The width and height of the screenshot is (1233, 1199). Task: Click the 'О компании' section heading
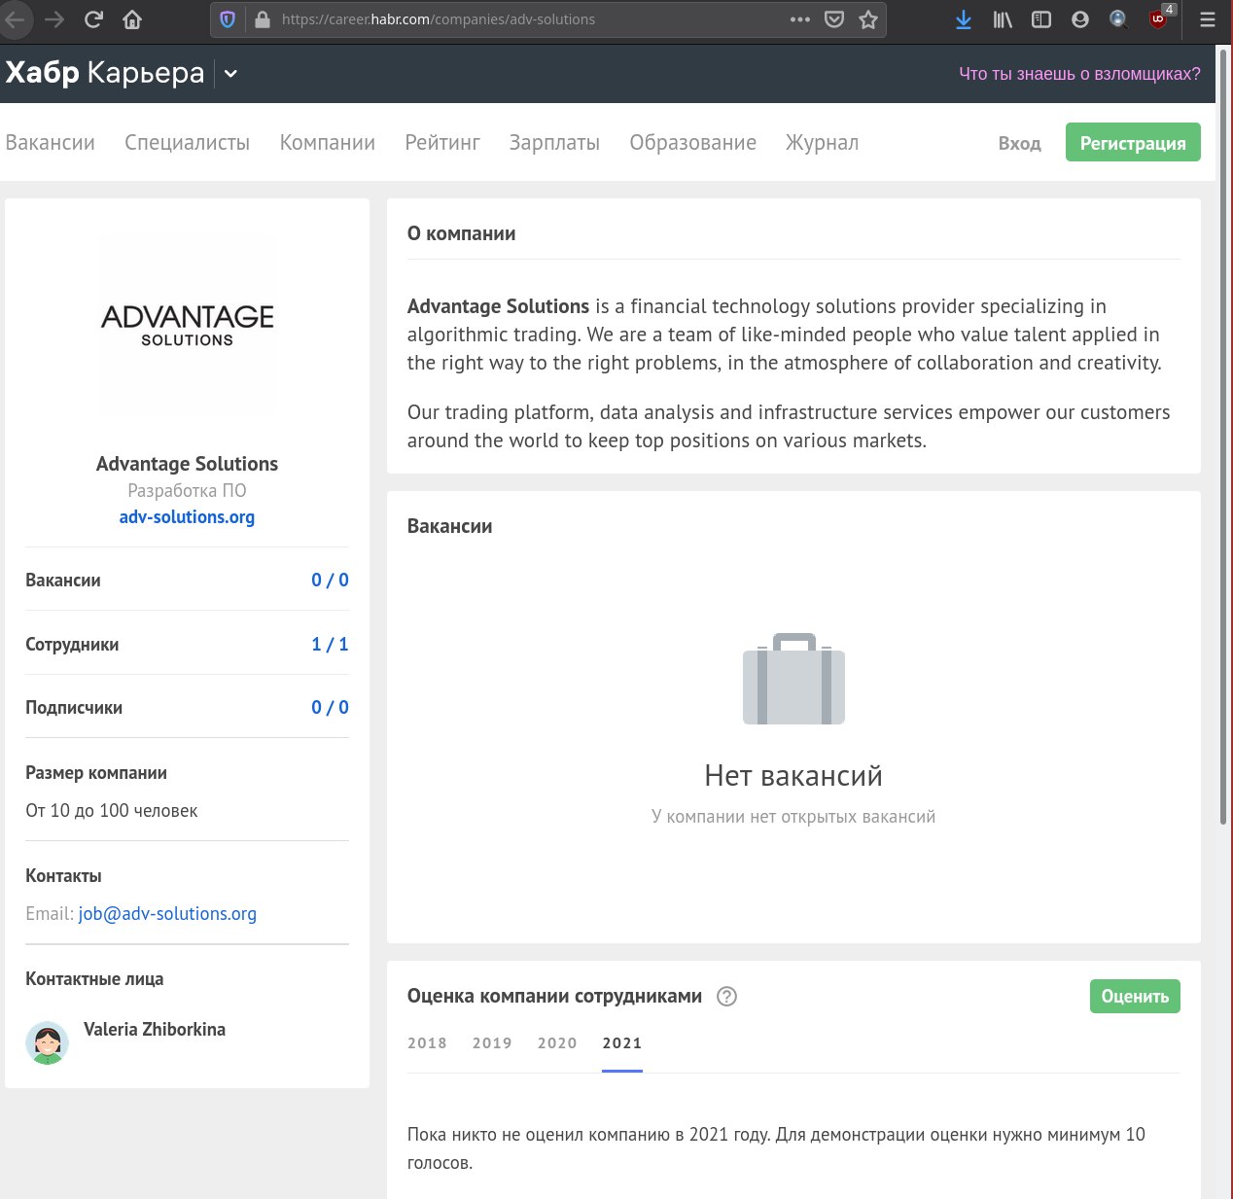461,233
